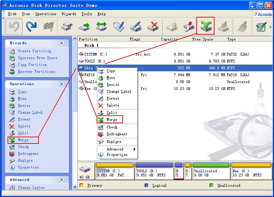274x197 pixels.
Task: Click Format link in Operations panel
Action: (x=24, y=119)
